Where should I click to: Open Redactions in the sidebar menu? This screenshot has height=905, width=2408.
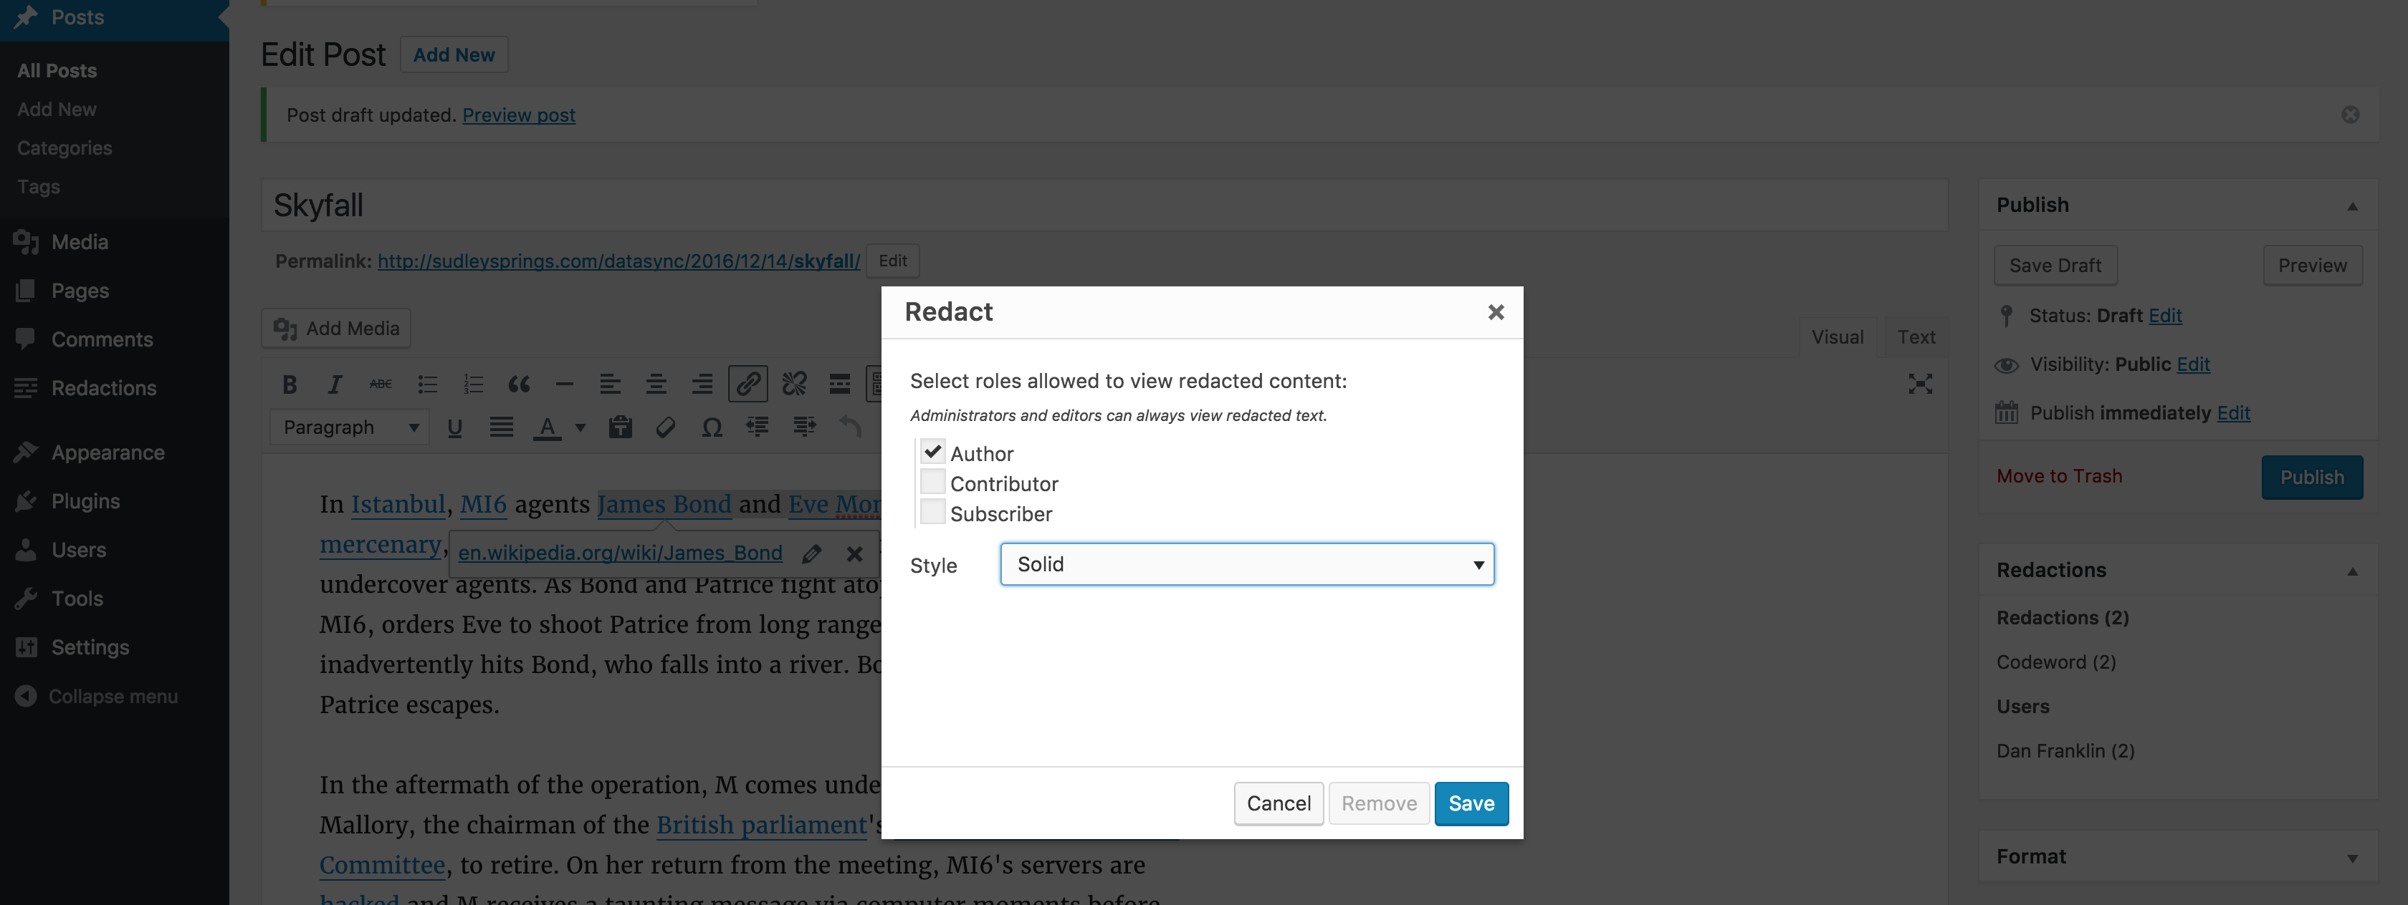tap(104, 387)
